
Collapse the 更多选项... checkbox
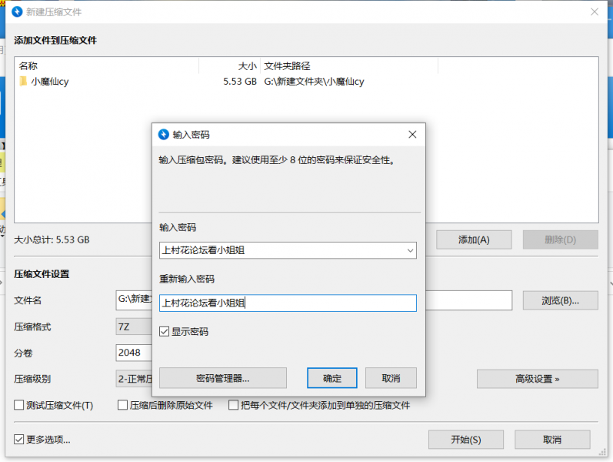click(x=19, y=440)
